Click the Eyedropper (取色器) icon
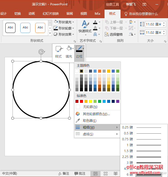 [x=78, y=121]
